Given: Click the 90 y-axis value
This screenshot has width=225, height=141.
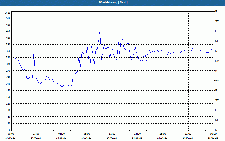Looking at the screenshot, I should click(x=9, y=110).
